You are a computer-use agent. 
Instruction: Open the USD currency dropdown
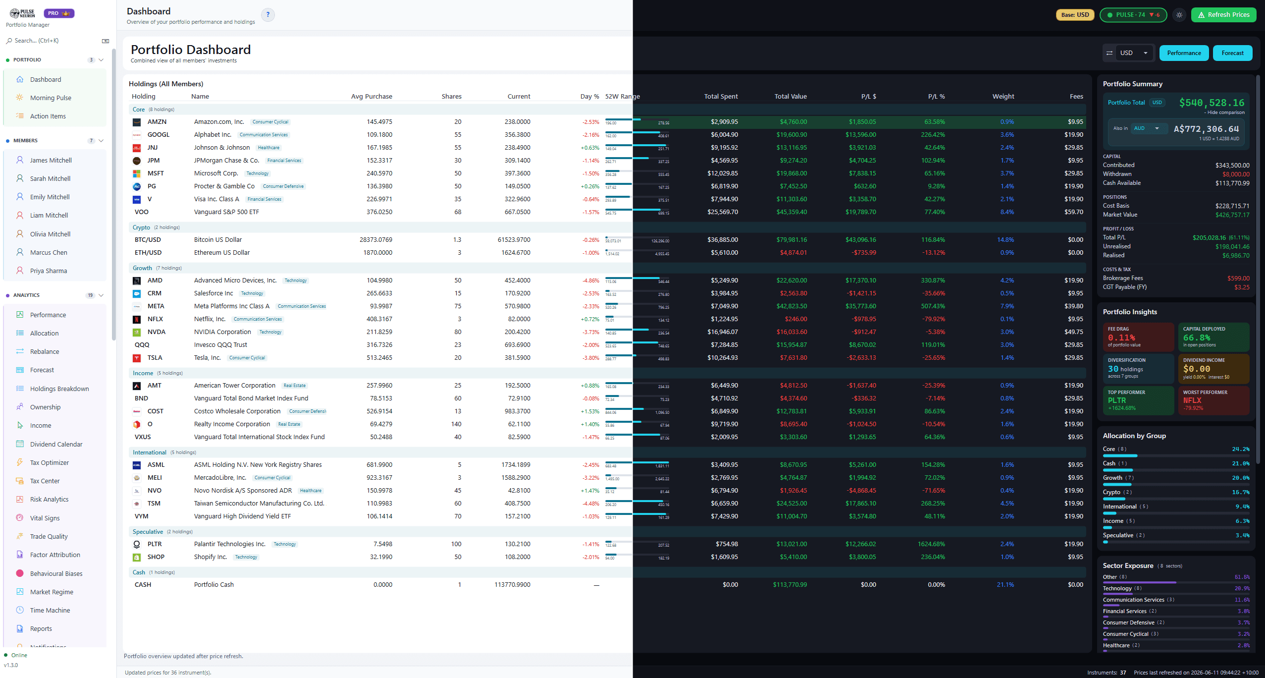point(1134,53)
